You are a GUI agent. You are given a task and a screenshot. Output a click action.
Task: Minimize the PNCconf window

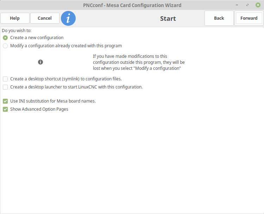click(237, 5)
